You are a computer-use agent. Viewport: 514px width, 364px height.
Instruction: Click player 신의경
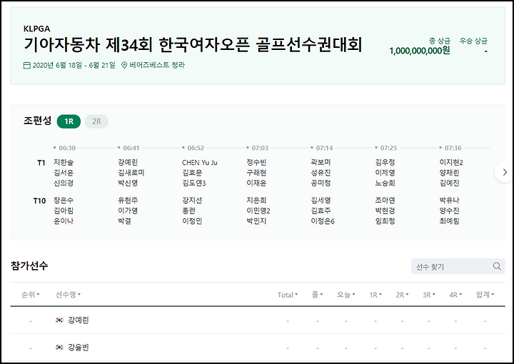click(64, 183)
